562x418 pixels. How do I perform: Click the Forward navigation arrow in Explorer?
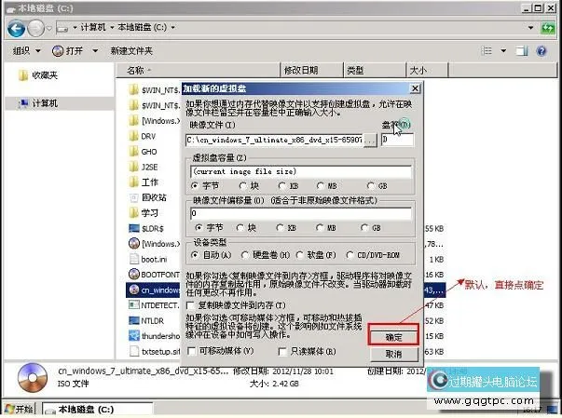tap(35, 28)
